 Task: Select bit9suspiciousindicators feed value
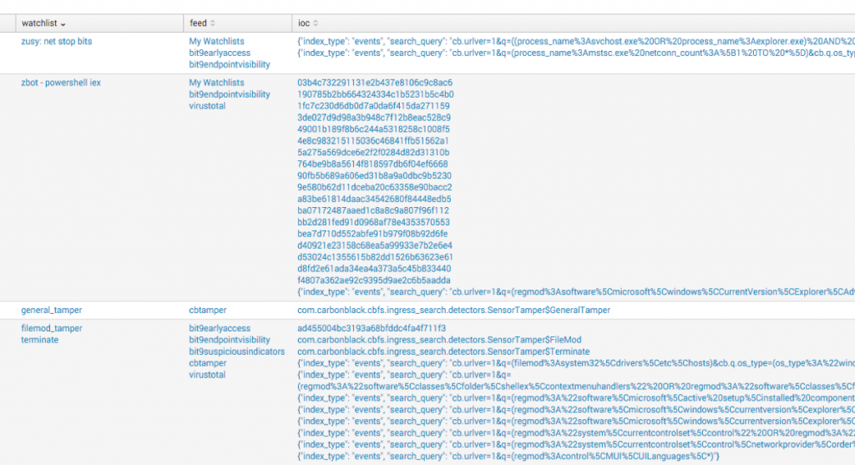(236, 351)
